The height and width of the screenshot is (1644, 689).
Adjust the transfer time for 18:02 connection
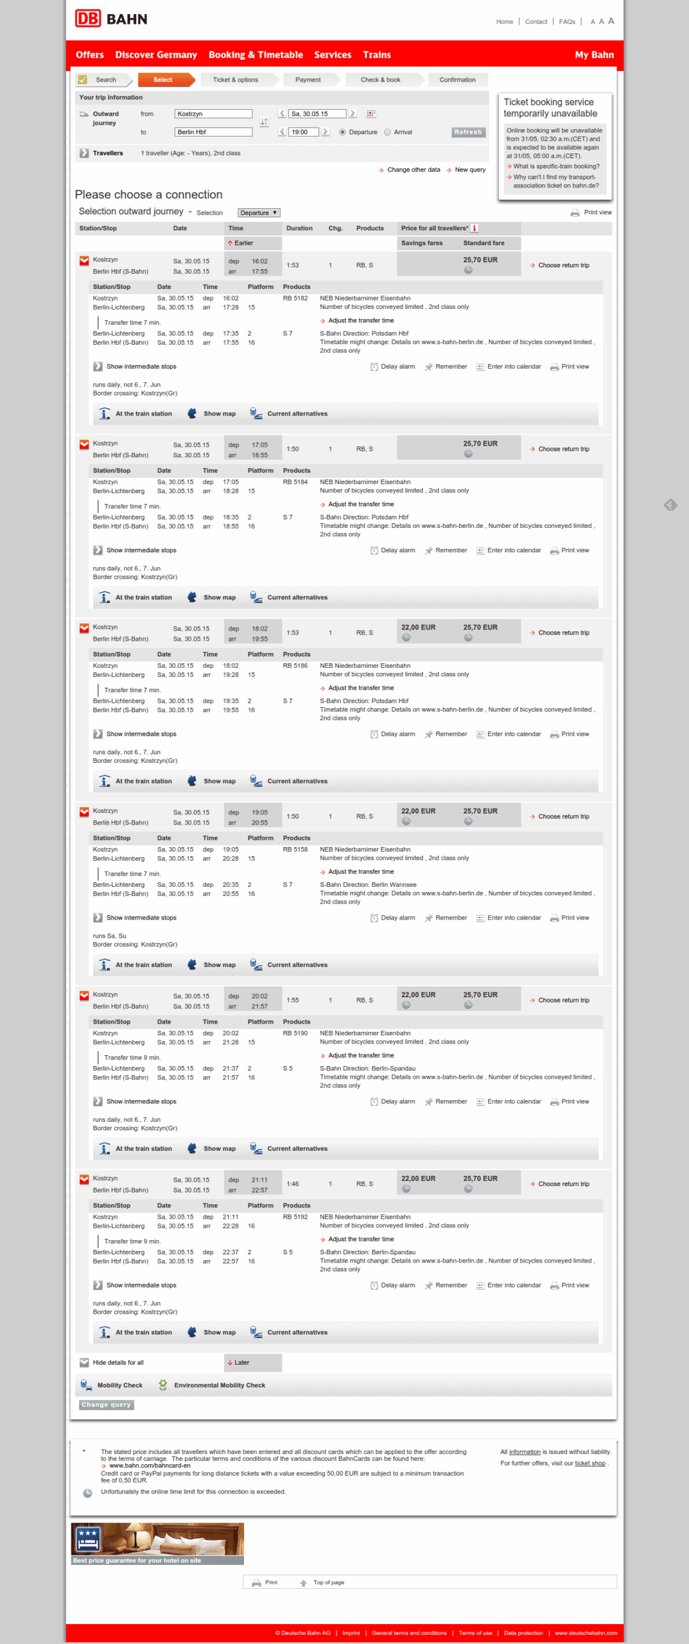pos(357,688)
